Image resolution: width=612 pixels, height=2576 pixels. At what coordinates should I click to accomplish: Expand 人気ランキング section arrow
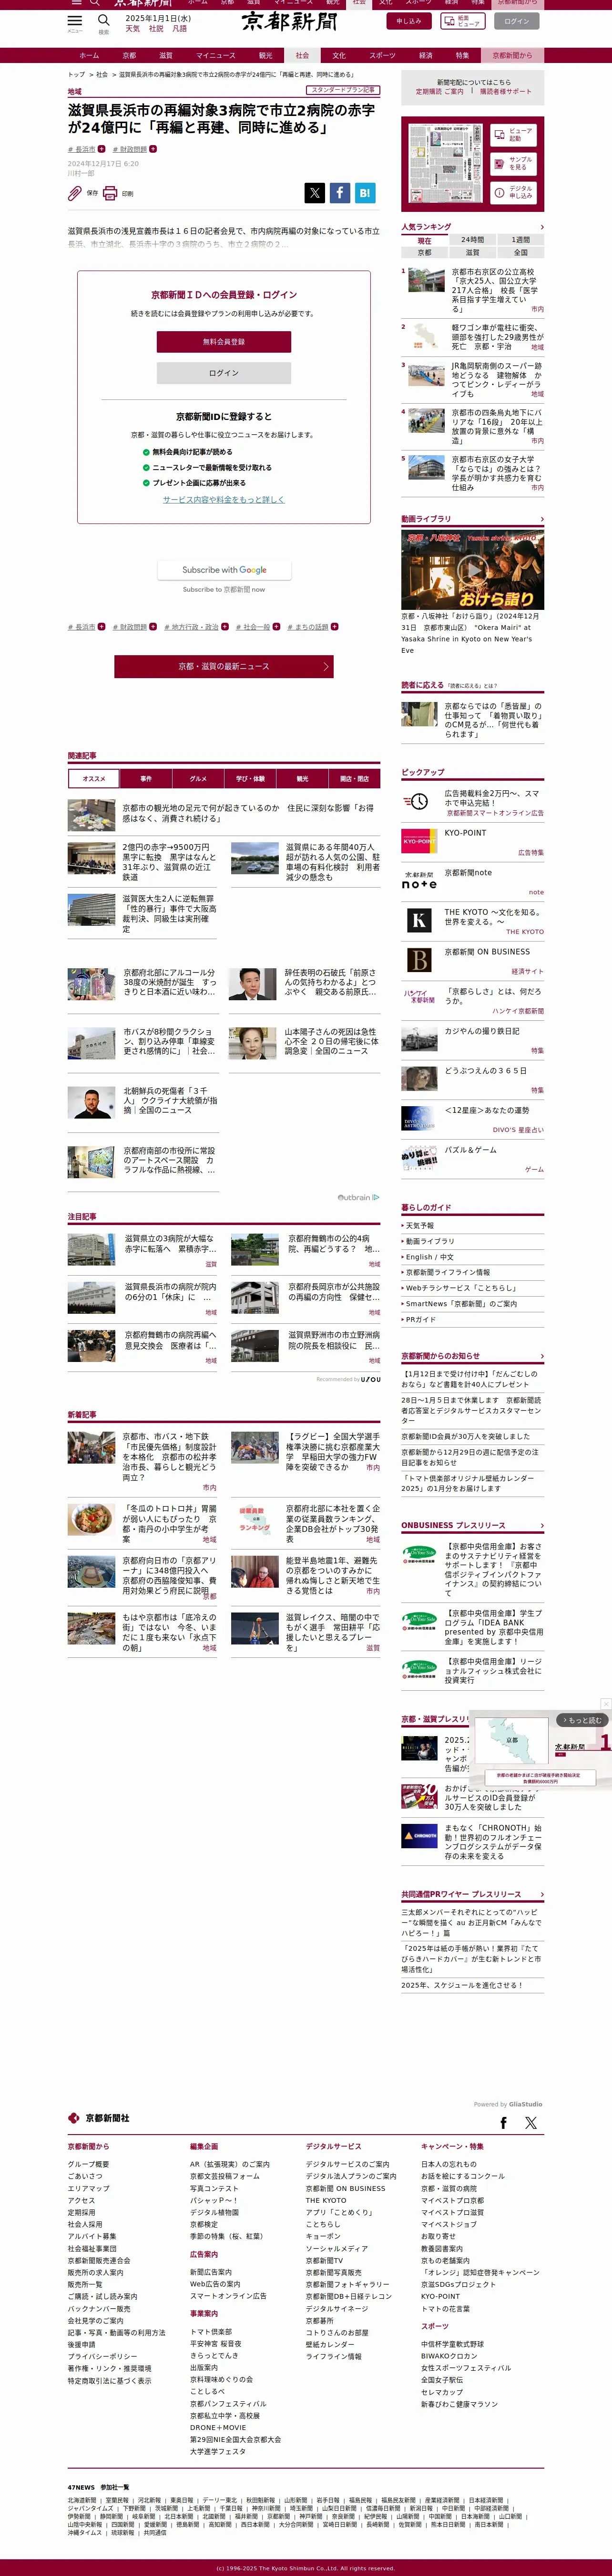[x=541, y=227]
